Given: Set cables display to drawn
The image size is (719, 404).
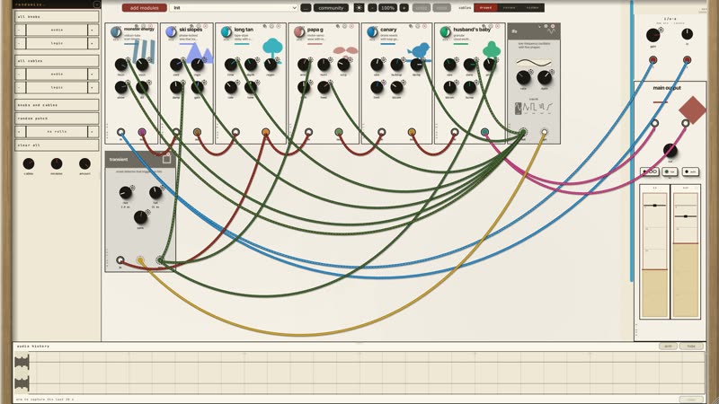Looking at the screenshot, I should click(485, 8).
